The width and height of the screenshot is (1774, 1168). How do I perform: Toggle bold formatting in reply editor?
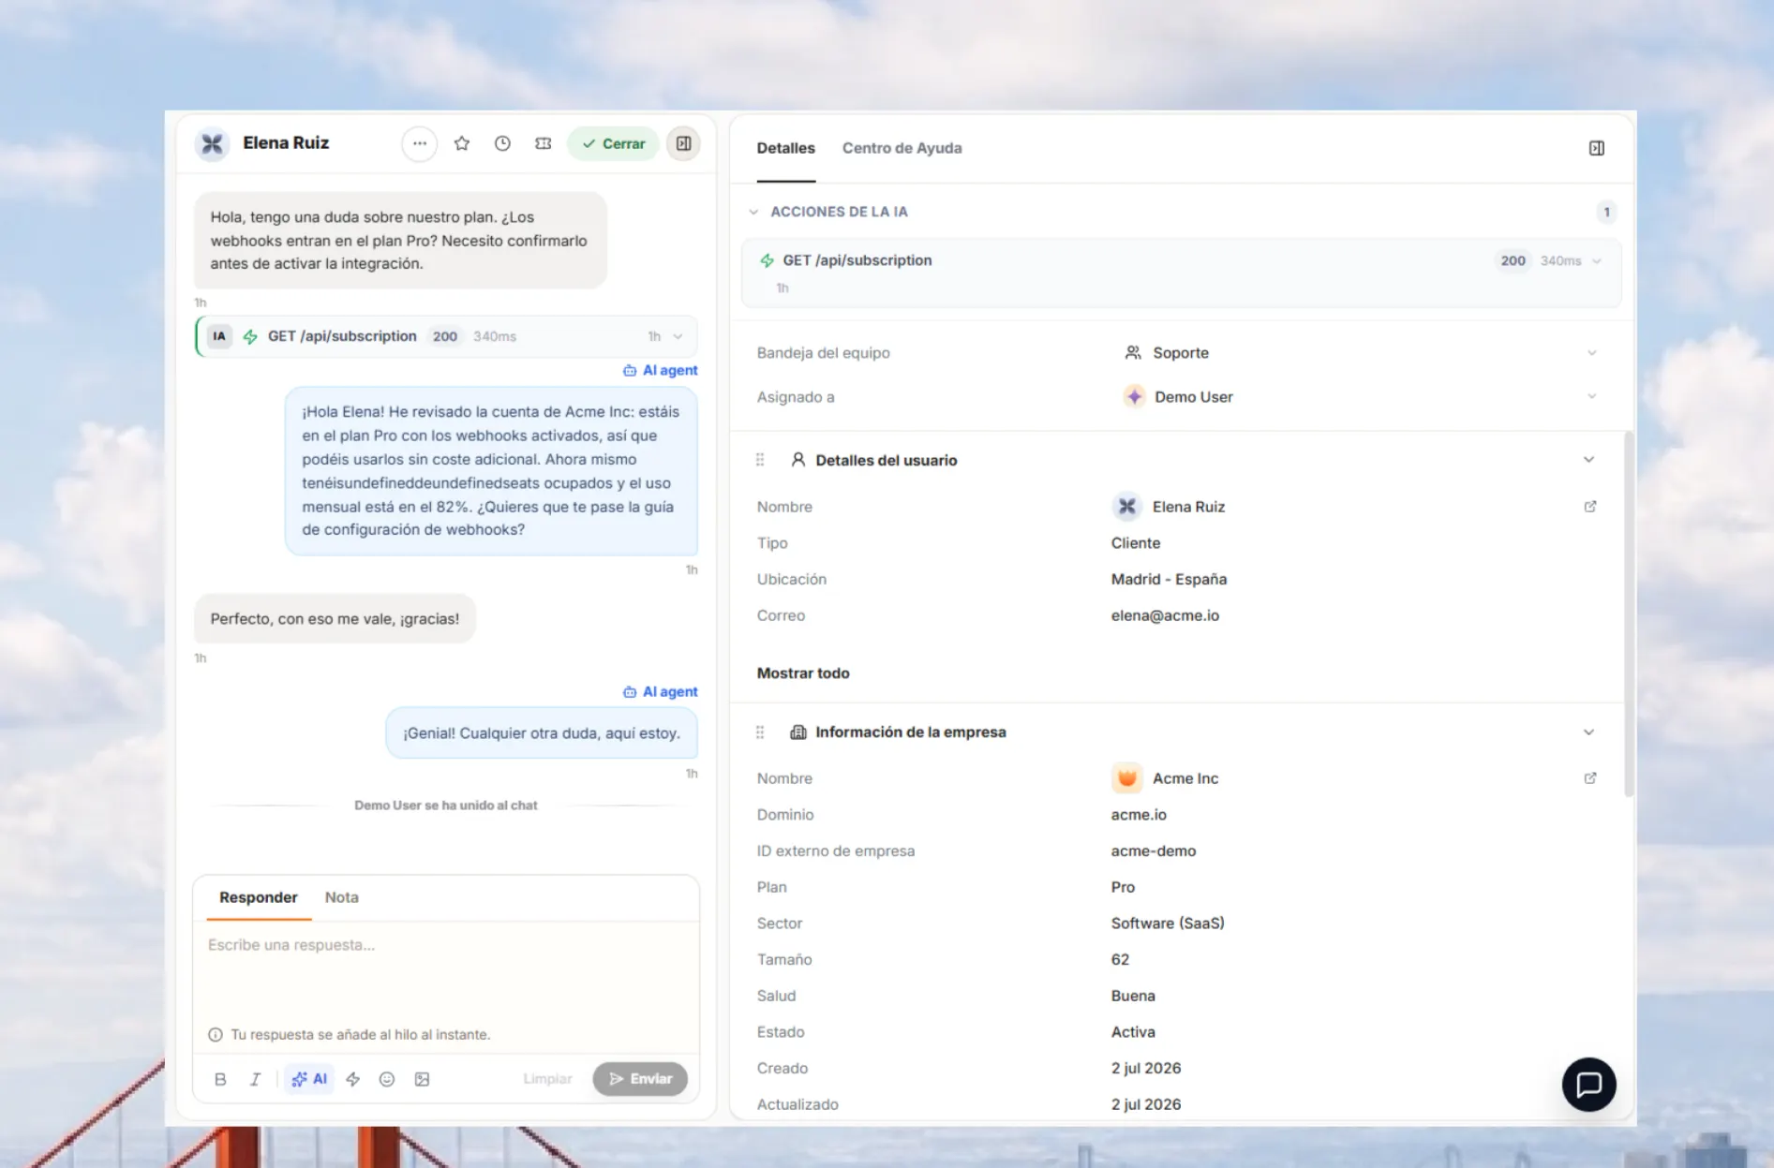point(220,1079)
